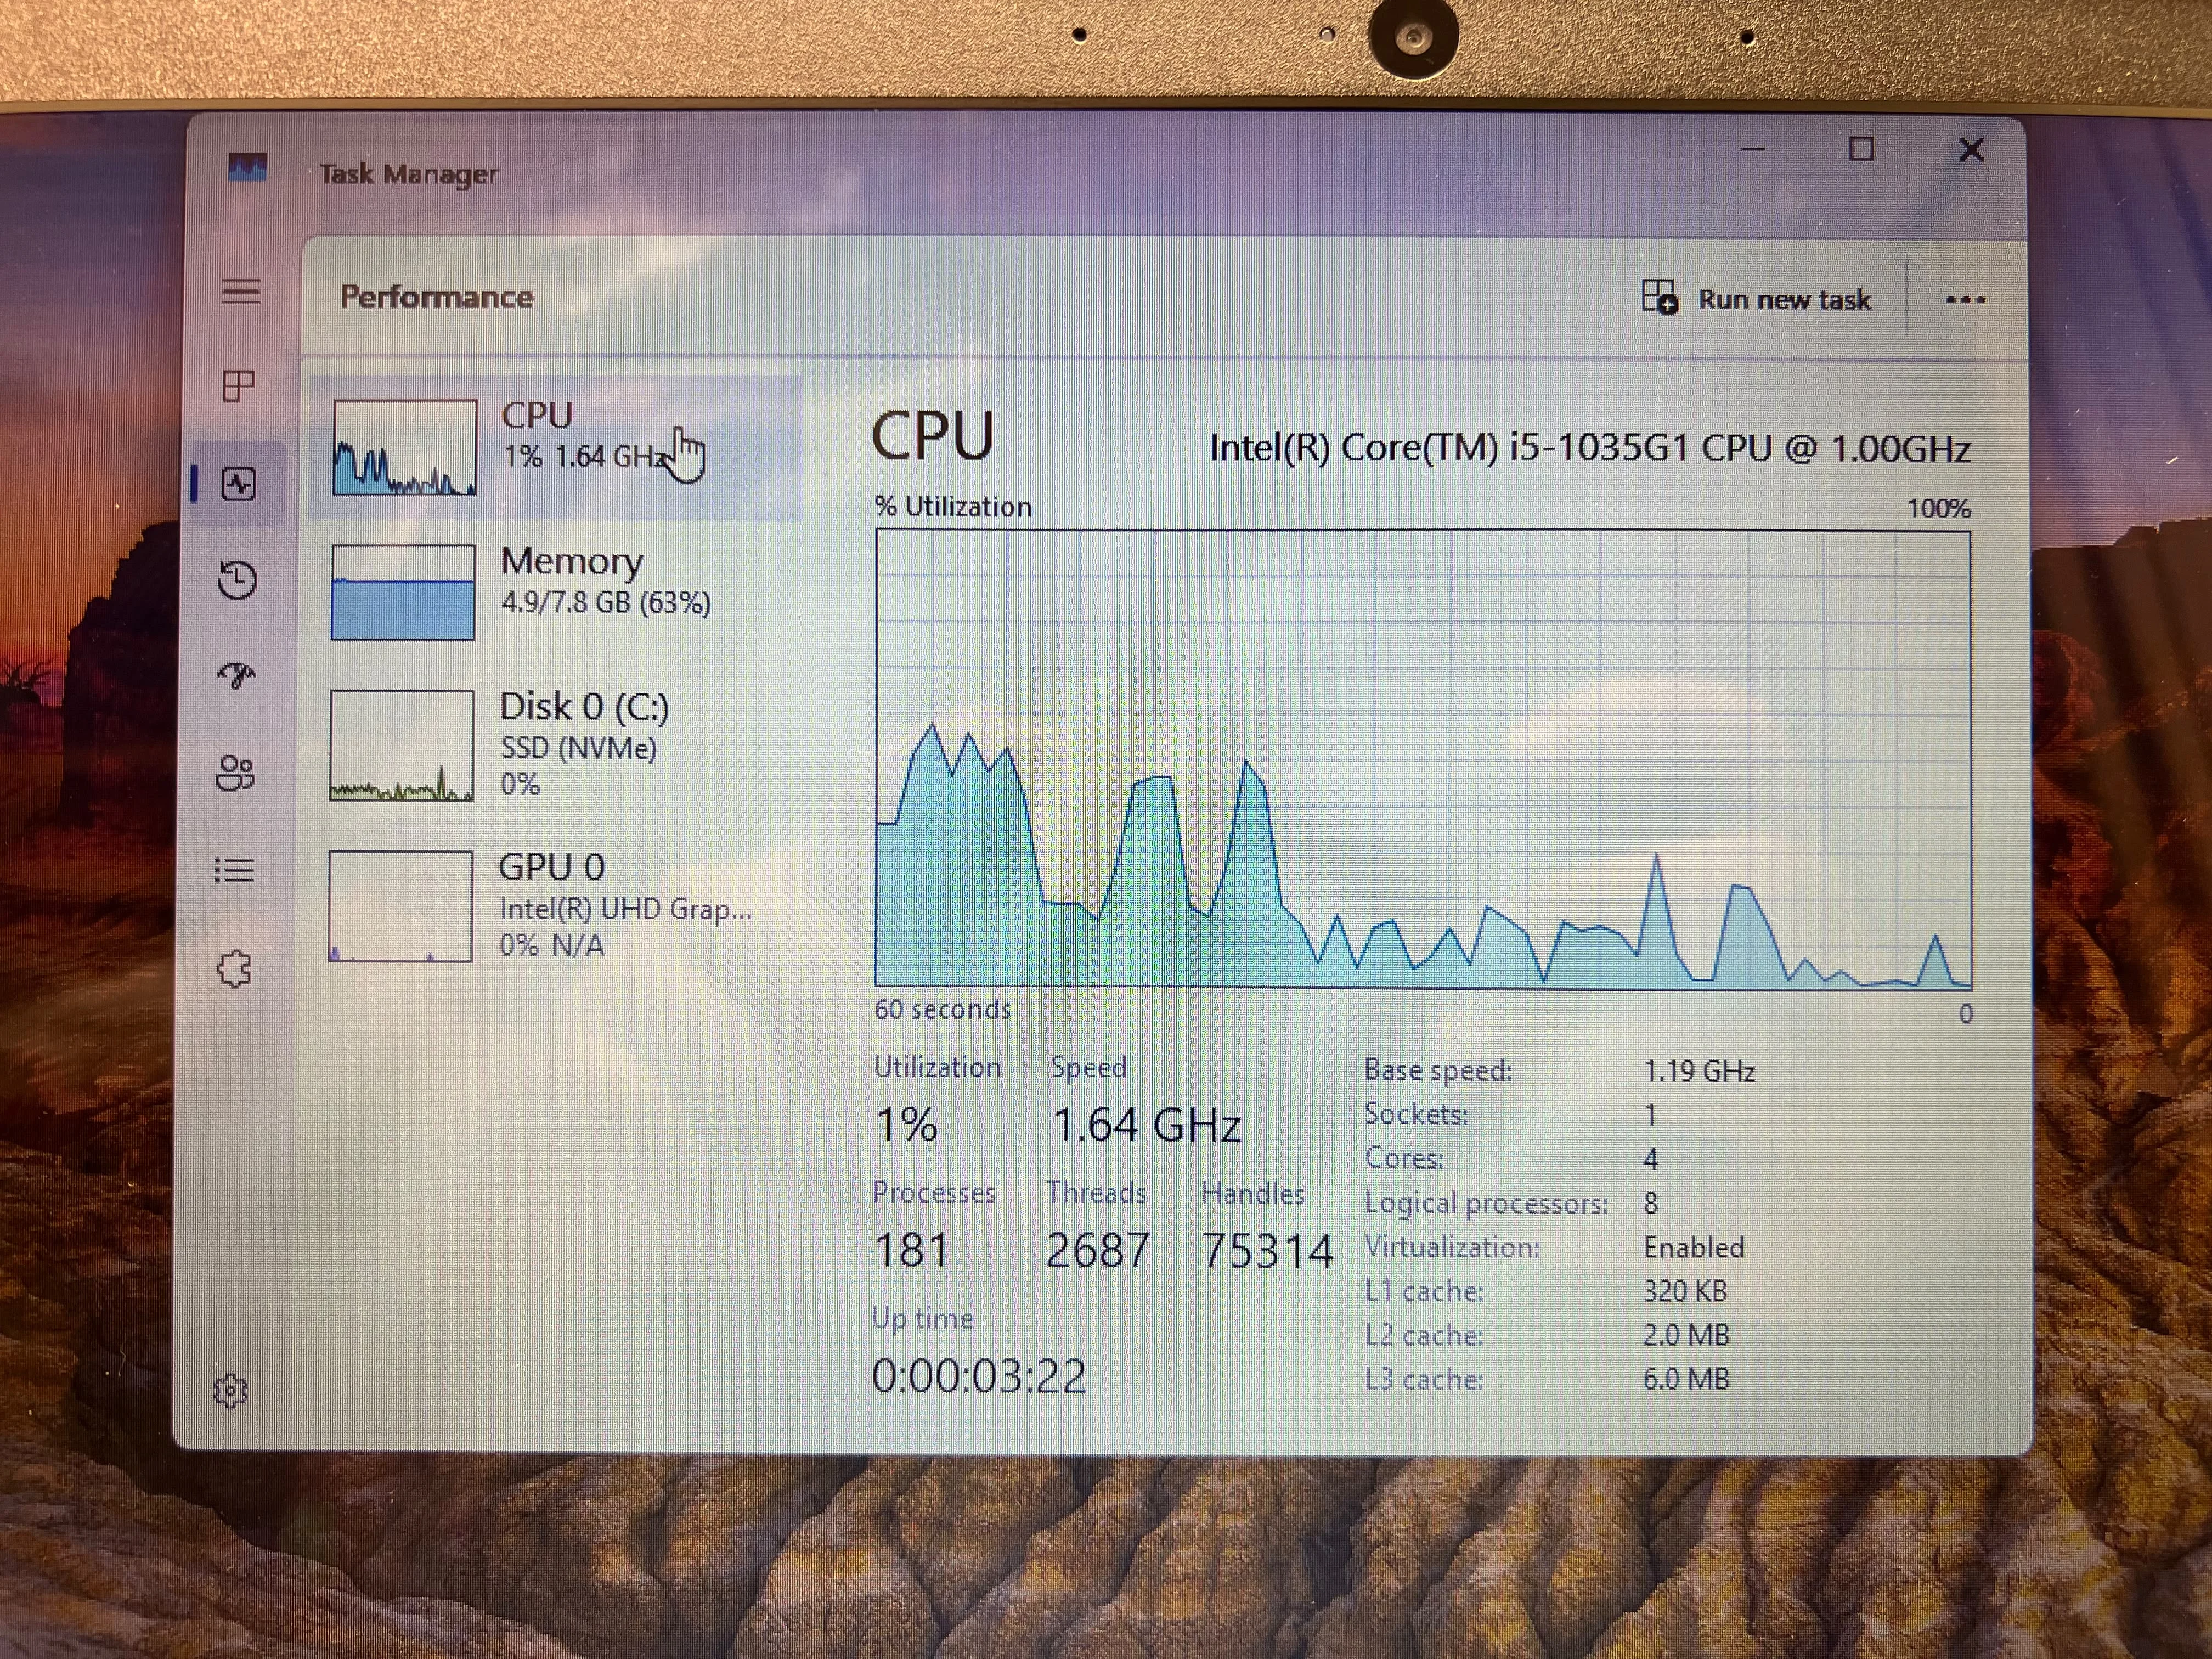The image size is (2212, 1659).
Task: Click the Processes count 181
Action: pos(911,1250)
